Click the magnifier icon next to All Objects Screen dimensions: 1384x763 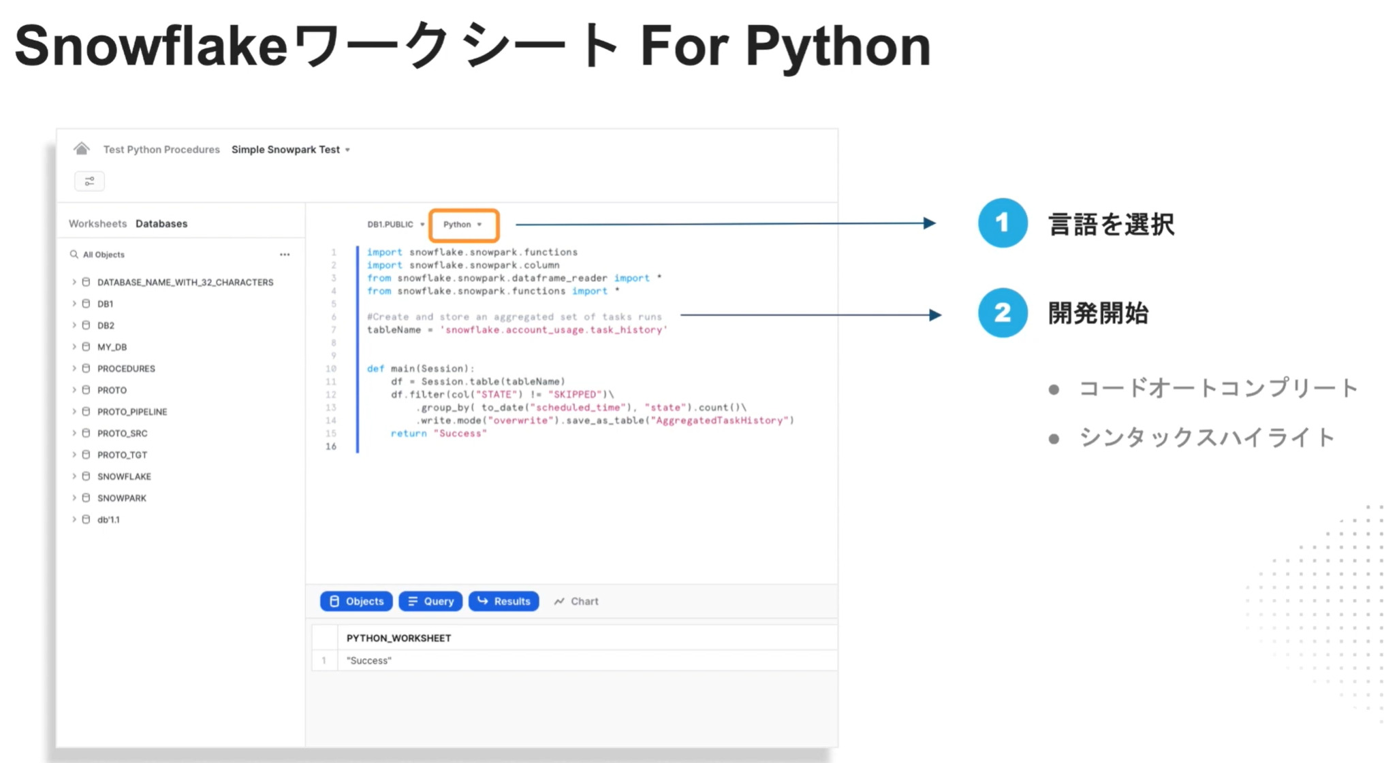tap(74, 254)
